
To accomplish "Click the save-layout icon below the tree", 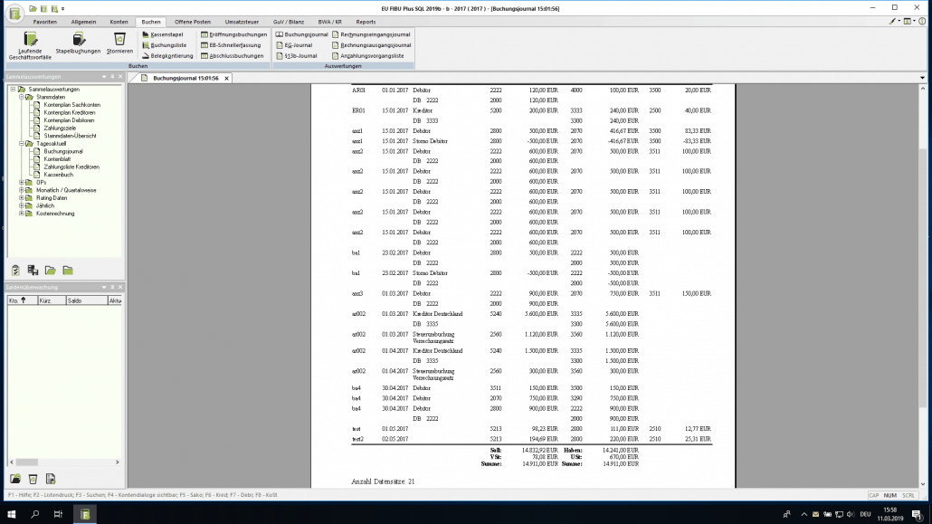I will [x=33, y=271].
